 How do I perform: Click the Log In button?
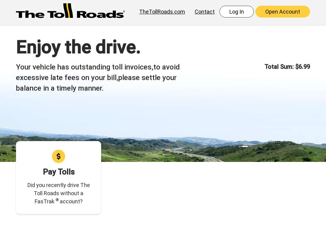[237, 12]
